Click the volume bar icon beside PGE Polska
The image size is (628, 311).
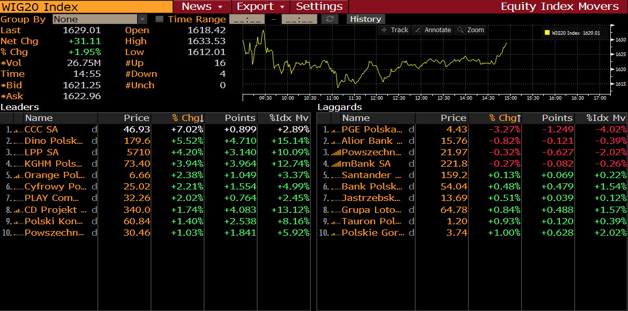point(336,130)
